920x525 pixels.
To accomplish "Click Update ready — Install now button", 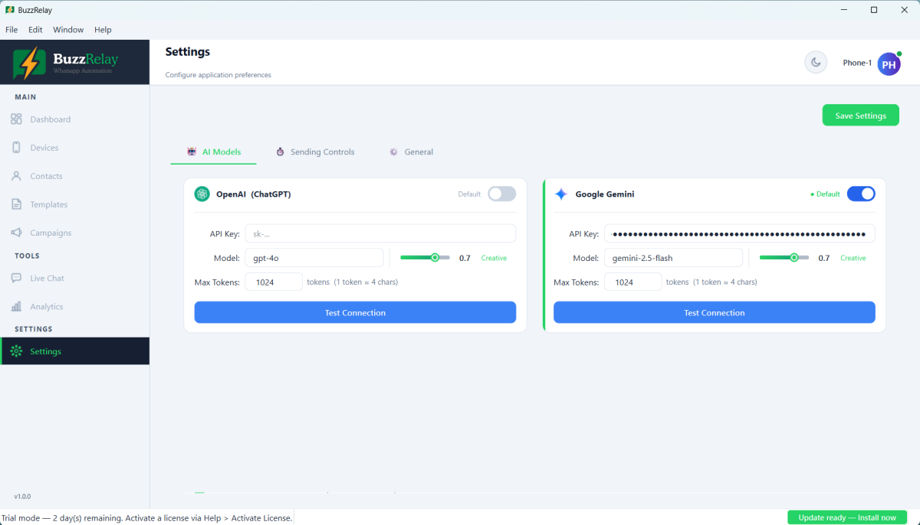I will click(847, 517).
